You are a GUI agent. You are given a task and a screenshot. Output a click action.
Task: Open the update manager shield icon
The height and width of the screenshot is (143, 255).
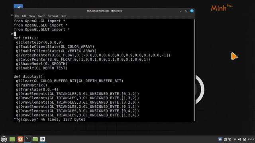tap(230, 139)
